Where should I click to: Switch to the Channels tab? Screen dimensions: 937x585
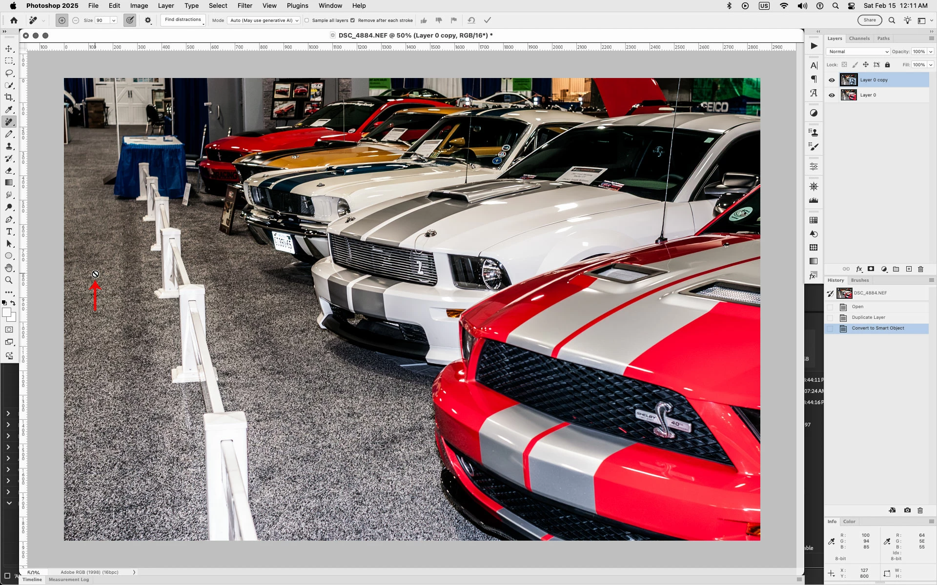click(859, 39)
